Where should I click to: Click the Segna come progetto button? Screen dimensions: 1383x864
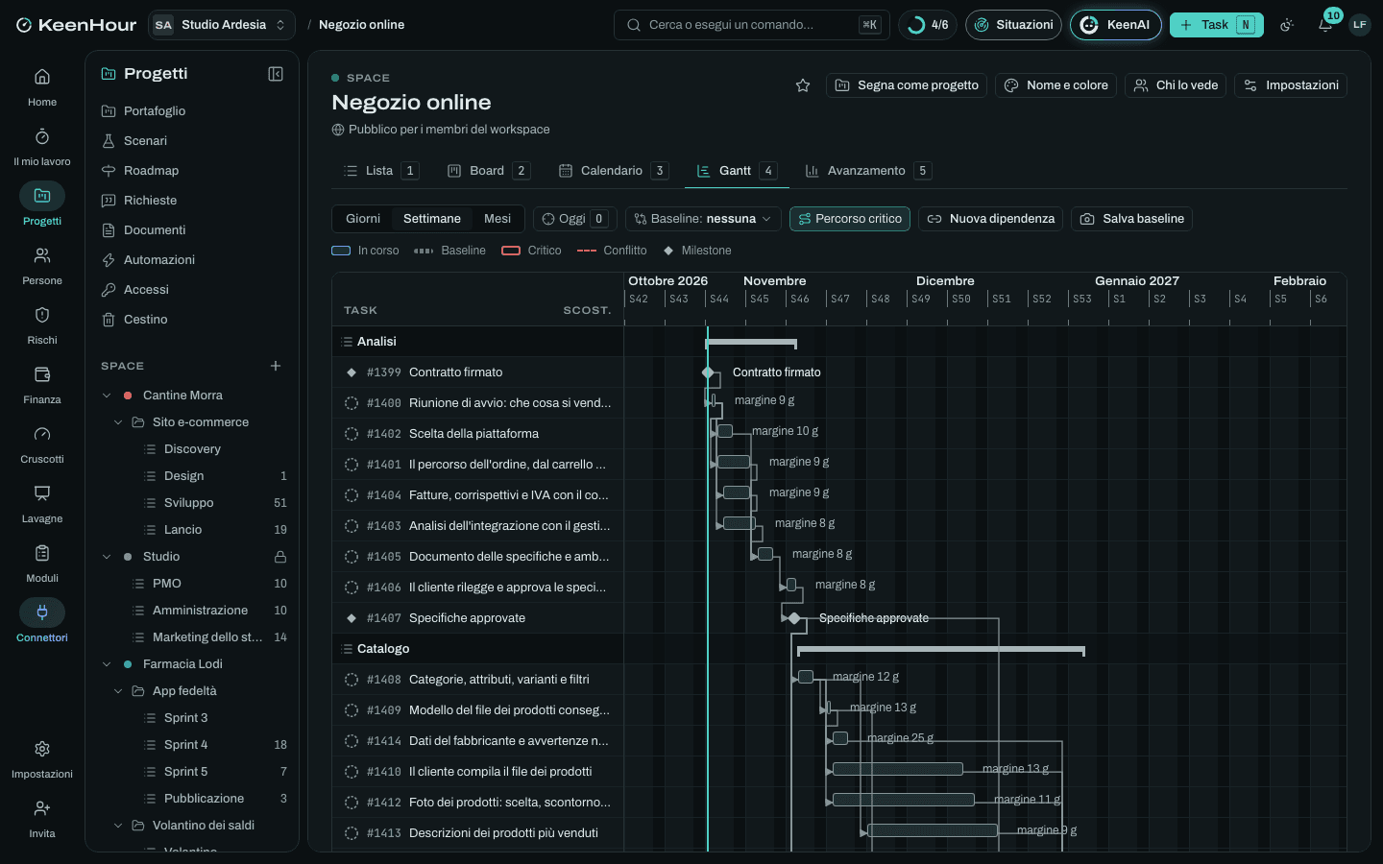[x=907, y=85]
